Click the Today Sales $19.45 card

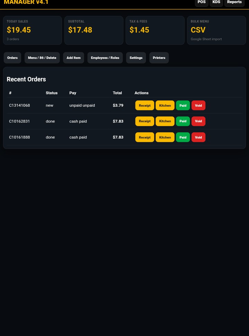[33, 30]
